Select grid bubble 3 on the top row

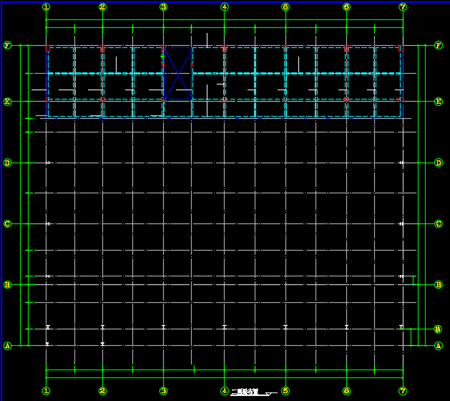[163, 7]
